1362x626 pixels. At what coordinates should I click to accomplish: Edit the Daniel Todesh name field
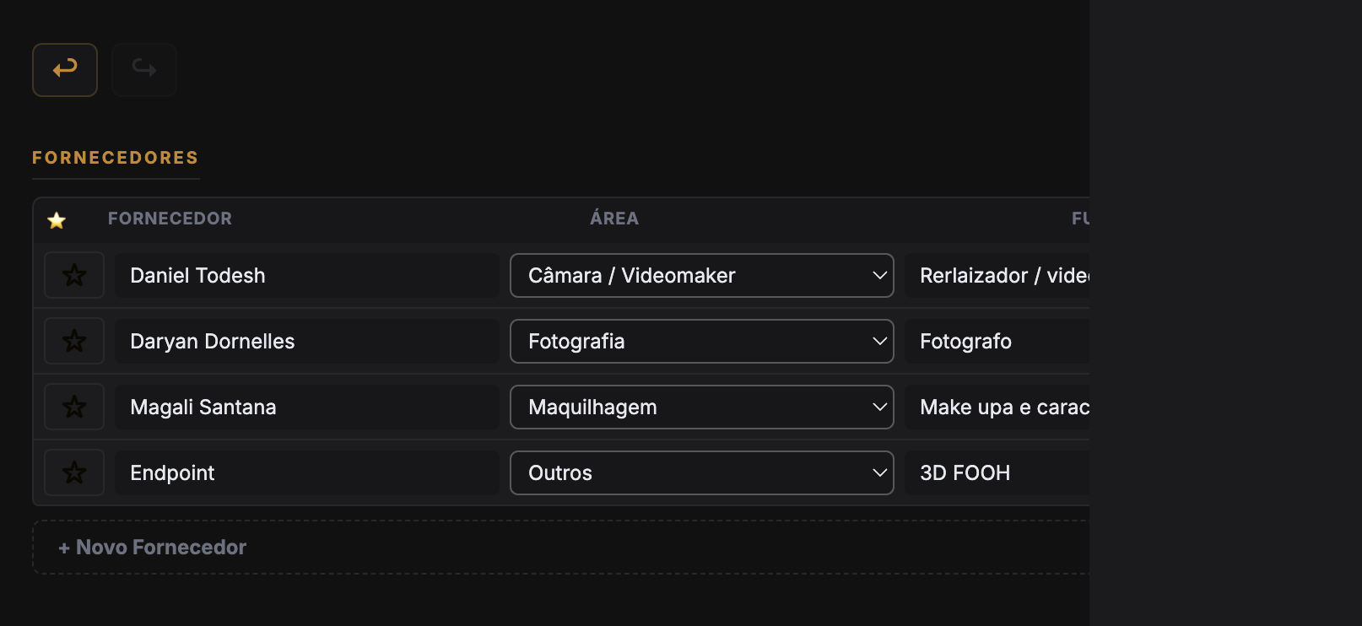pos(307,275)
